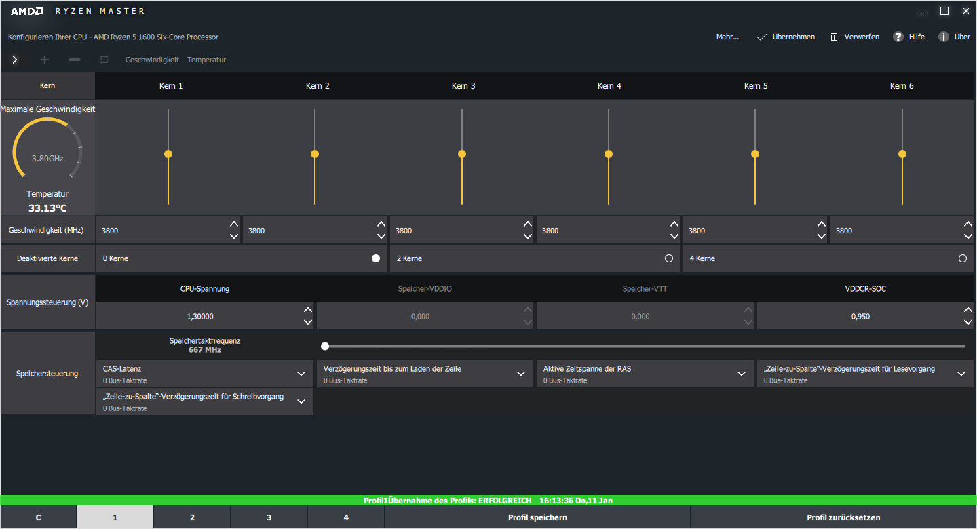Click the Geschwindigkeit view label
Viewport: 977px width, 529px height.
(x=152, y=60)
